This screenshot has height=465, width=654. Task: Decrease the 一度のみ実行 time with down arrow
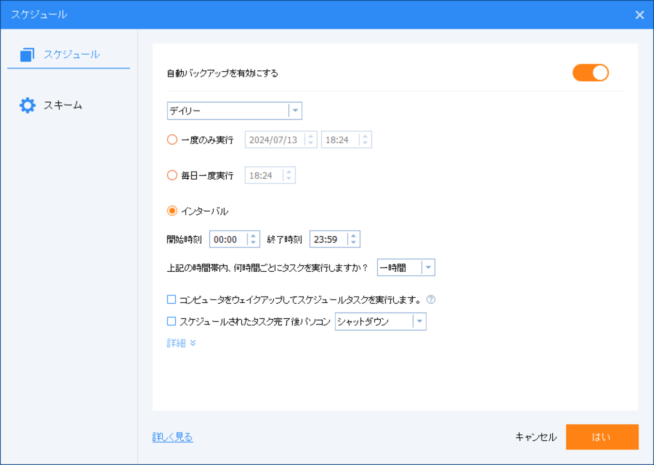point(365,143)
